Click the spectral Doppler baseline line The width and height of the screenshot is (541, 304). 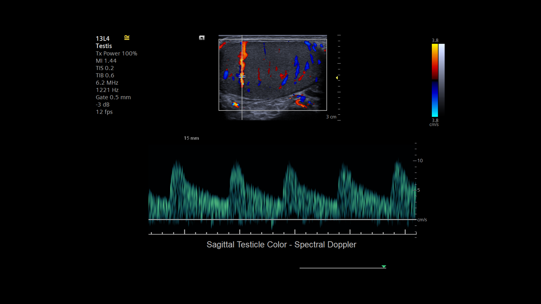282,219
